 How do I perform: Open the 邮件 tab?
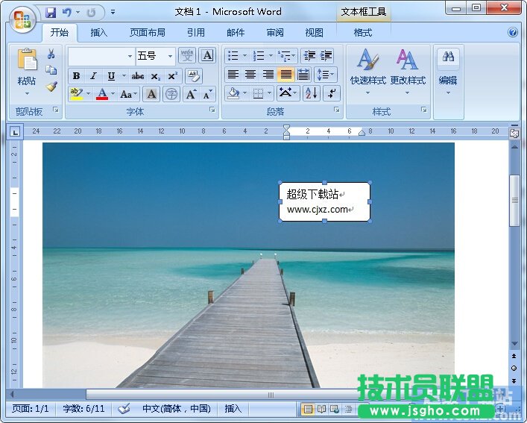[236, 33]
